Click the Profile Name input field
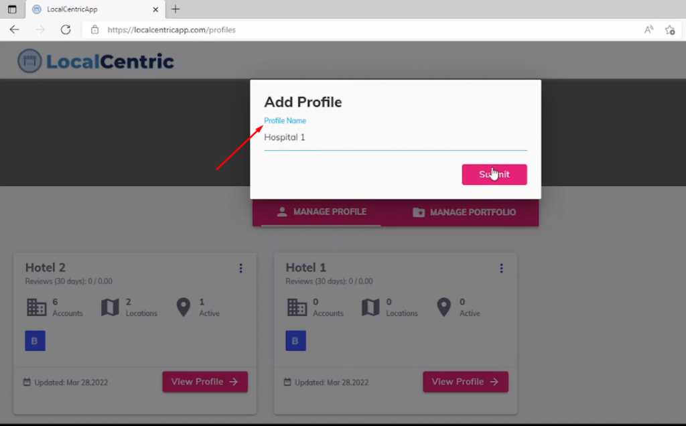 (x=395, y=137)
